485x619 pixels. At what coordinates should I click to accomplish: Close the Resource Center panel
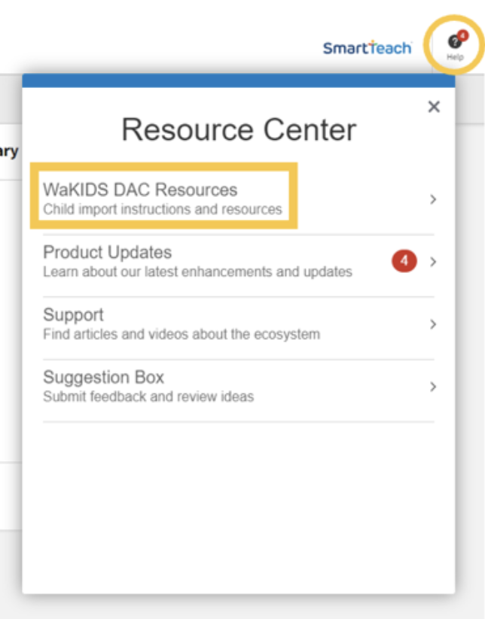[434, 106]
